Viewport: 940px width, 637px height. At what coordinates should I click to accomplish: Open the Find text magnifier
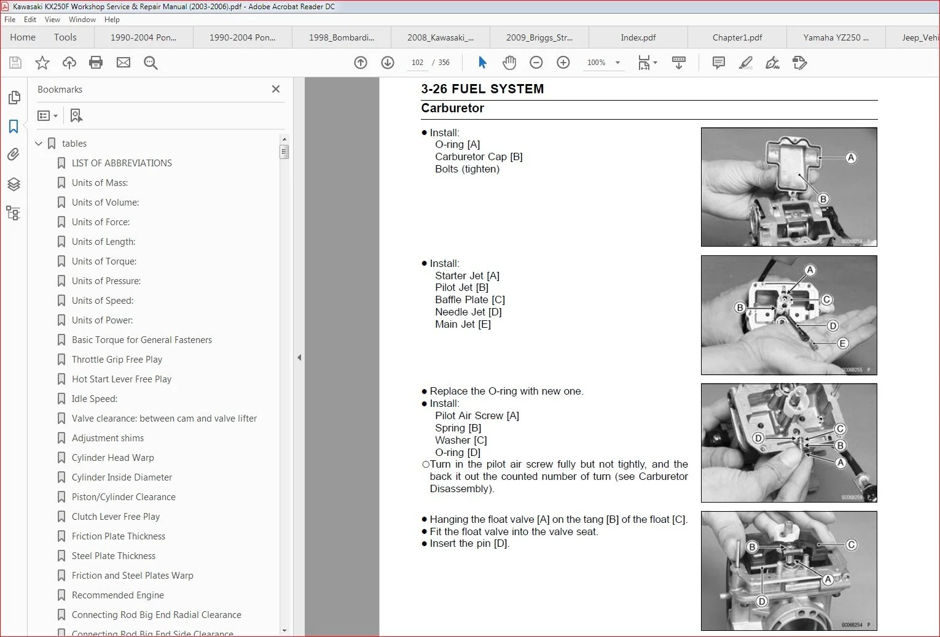click(x=151, y=63)
